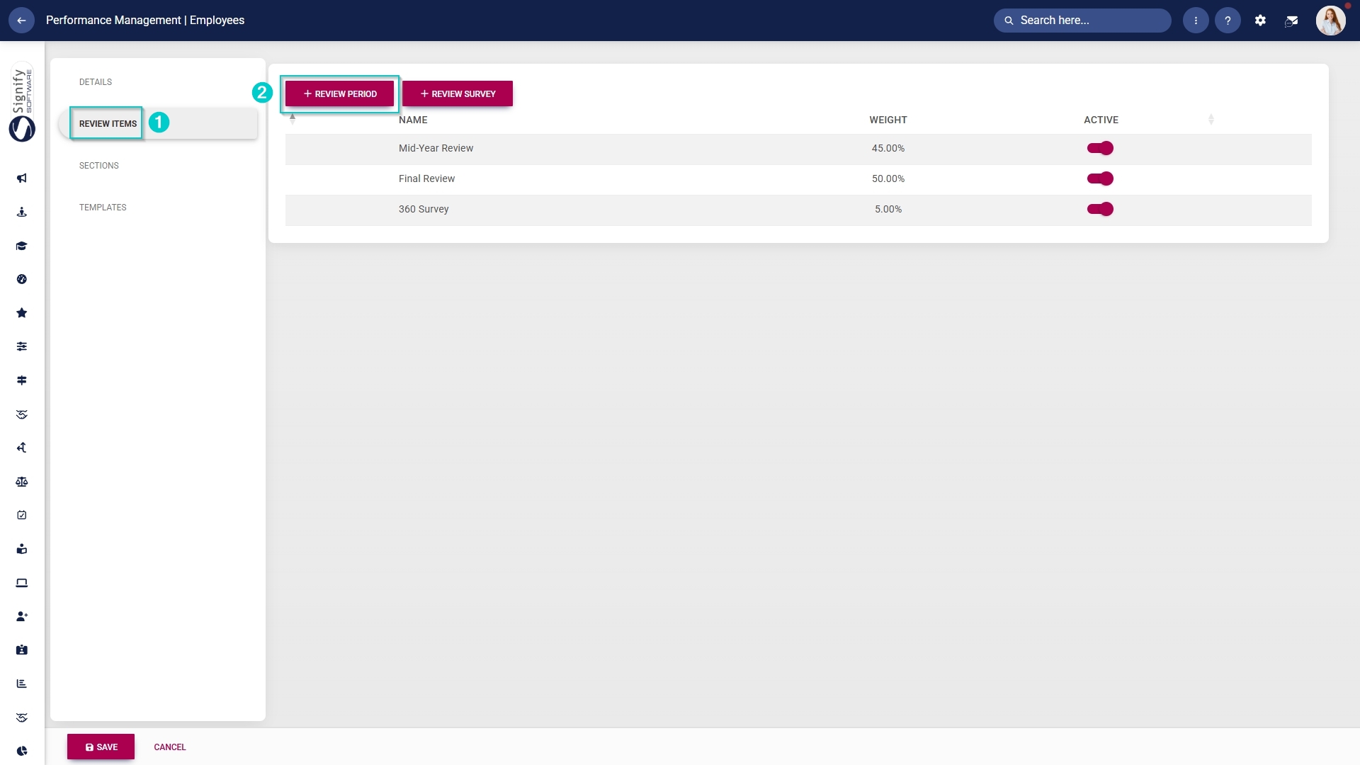Image resolution: width=1360 pixels, height=765 pixels.
Task: Select the 360 Survey row name
Action: point(424,209)
